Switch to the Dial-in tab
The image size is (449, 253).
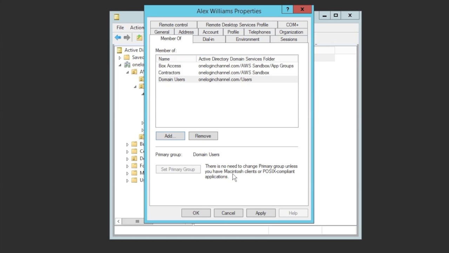(x=208, y=39)
